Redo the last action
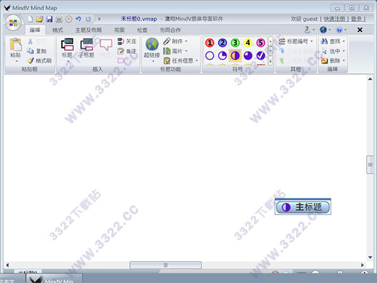 [x=88, y=19]
